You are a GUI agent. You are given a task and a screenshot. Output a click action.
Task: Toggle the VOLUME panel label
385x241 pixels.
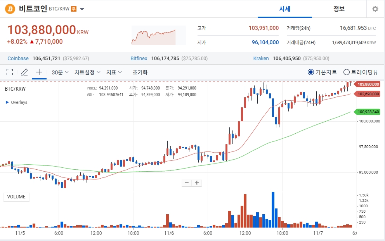(x=16, y=197)
